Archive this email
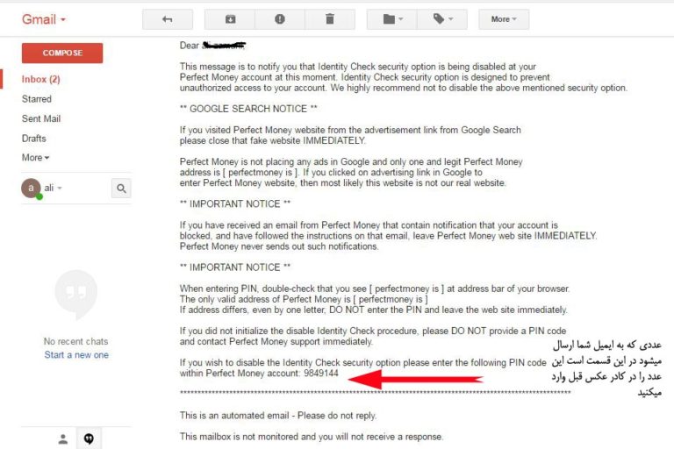This screenshot has height=449, width=674. (x=230, y=19)
